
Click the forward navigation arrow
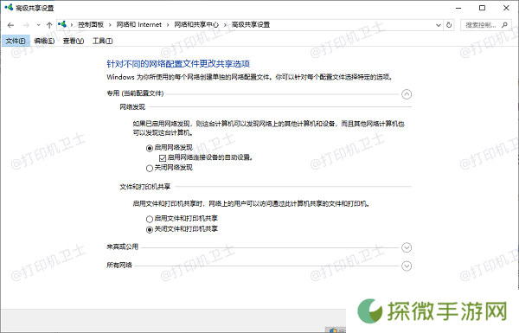coord(26,25)
